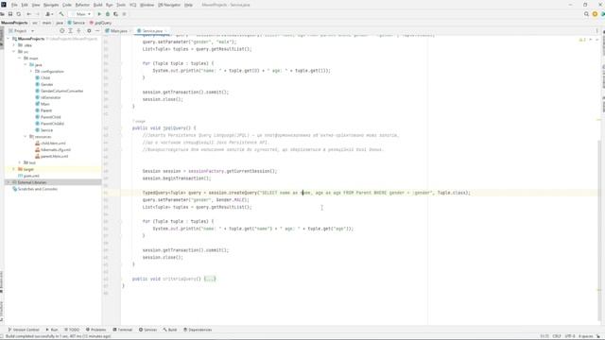
Task: Open the Help menu
Action: pos(188,5)
